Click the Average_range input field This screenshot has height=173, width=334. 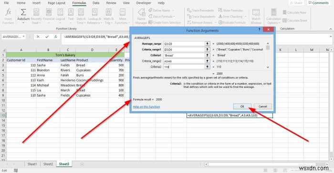click(184, 44)
